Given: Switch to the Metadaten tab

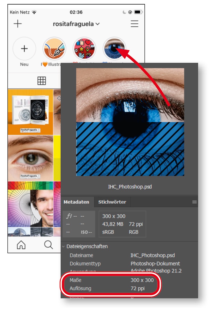Looking at the screenshot, I should [76, 202].
